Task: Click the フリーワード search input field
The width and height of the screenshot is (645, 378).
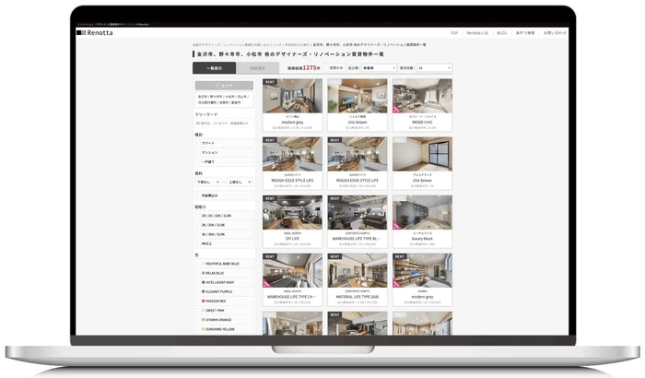Action: pos(225,123)
